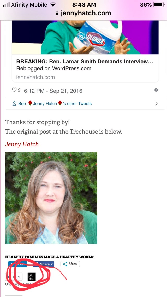Tap the jennyhatch.com address bar
Viewport: 167px width, 297px height.
pyautogui.click(x=83, y=13)
